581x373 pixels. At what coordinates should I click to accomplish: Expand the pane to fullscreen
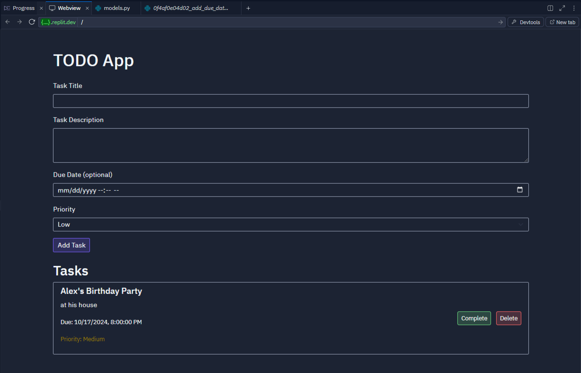click(x=562, y=8)
